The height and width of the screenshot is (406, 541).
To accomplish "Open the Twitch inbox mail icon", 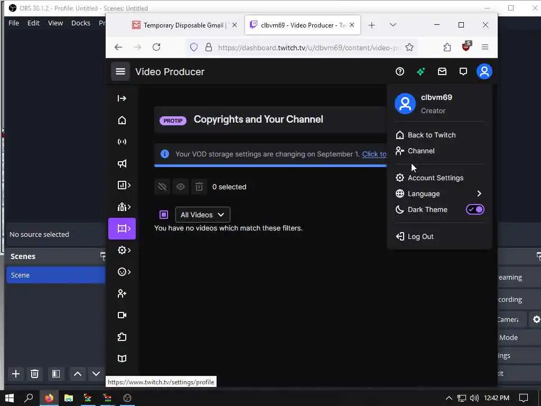I will point(442,71).
